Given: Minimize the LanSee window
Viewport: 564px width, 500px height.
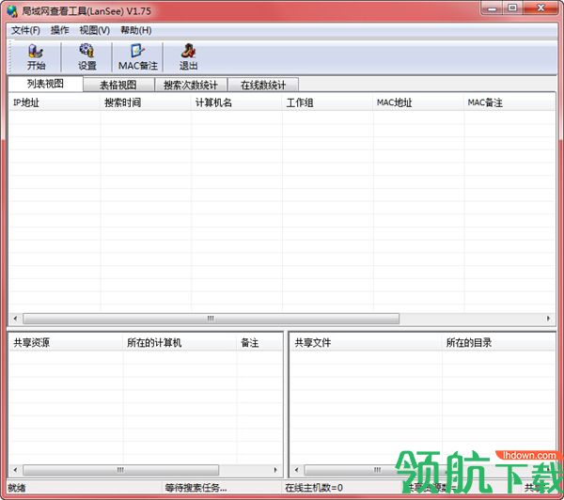Looking at the screenshot, I should [492, 8].
